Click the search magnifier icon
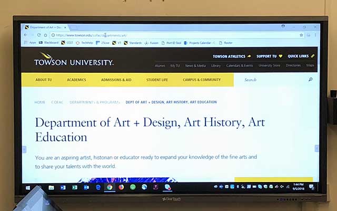Viewport: 337px width, 211px height. tap(310, 80)
